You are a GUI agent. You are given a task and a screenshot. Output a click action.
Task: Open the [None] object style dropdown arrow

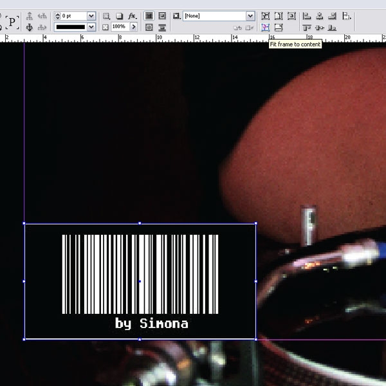(x=250, y=16)
